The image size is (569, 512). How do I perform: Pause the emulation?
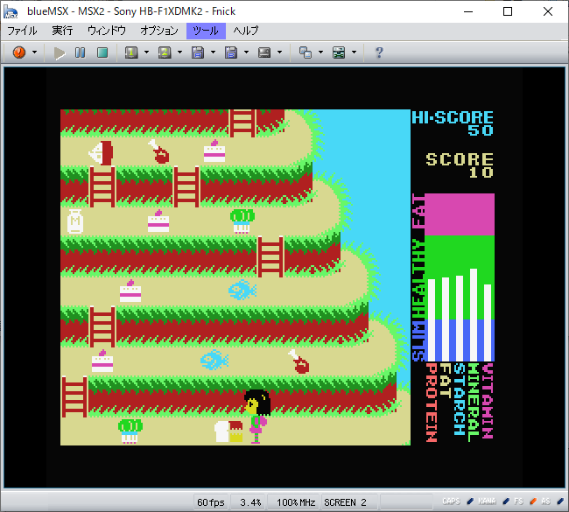click(x=80, y=53)
